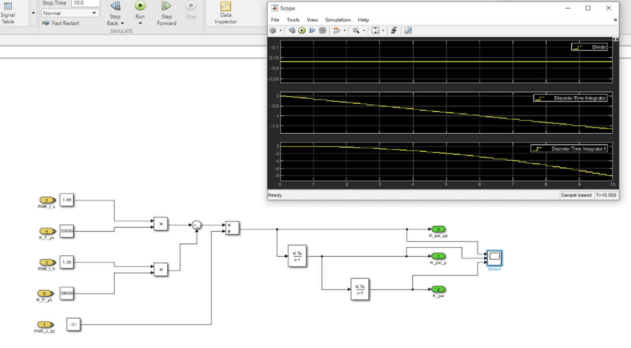The image size is (631, 348).
Task: Open the Normal simulation mode dropdown
Action: tap(70, 13)
